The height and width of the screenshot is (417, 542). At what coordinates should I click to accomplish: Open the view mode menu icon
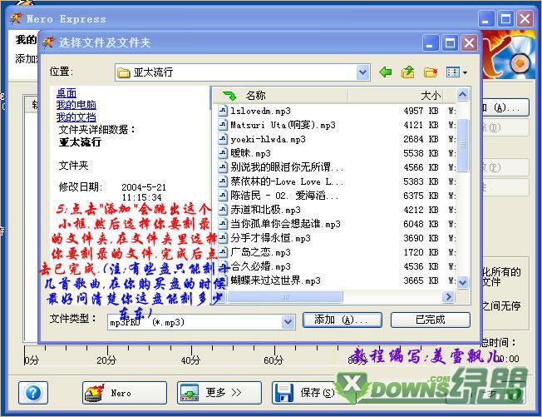click(x=456, y=72)
